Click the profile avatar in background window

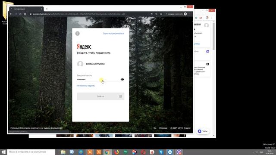click(x=207, y=25)
